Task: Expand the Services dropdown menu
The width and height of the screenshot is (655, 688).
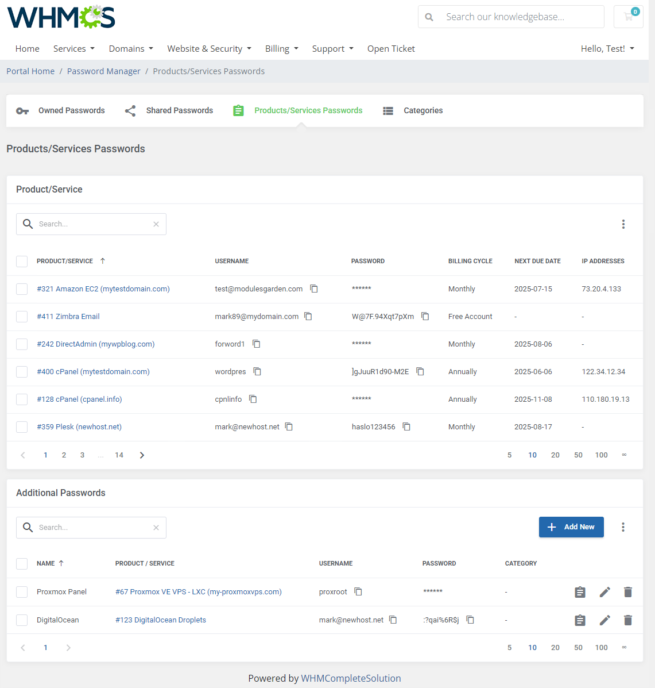Action: [73, 49]
